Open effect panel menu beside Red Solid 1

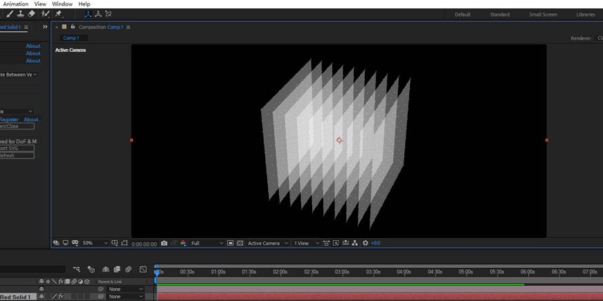(26, 27)
